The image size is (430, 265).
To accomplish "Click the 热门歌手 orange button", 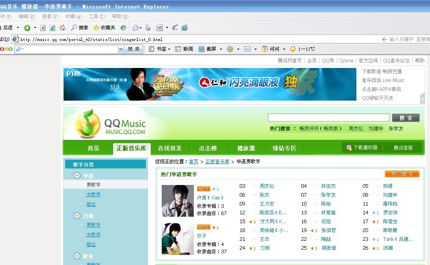I will 402,174.
